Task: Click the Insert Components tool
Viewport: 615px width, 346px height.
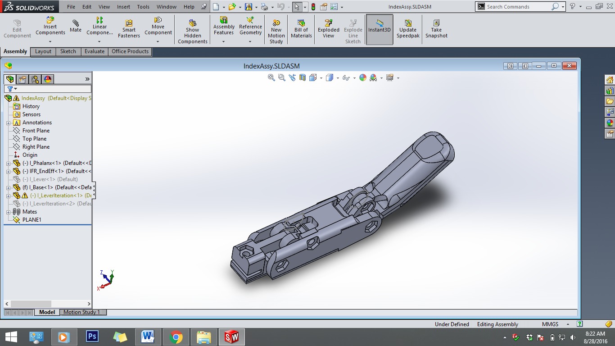Action: 50,26
